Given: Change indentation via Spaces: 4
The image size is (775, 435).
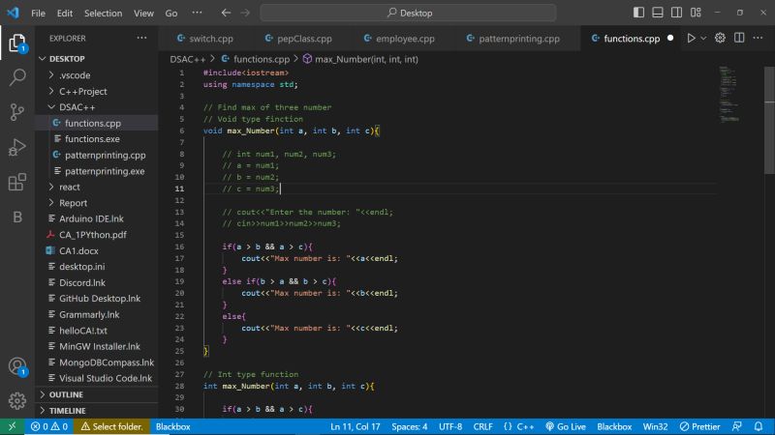Looking at the screenshot, I should click(409, 426).
